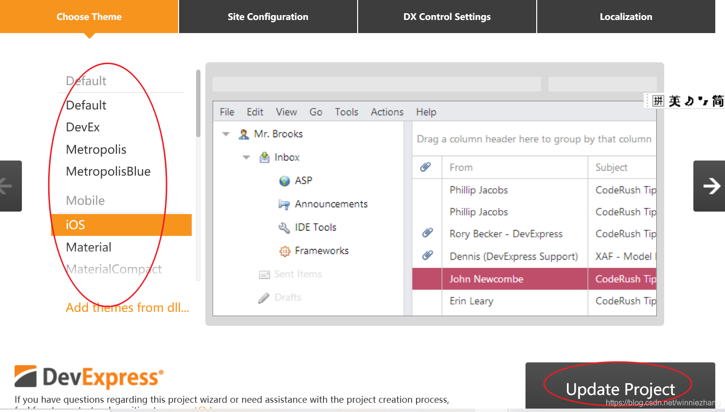Screen dimensions: 725x412
Task: Toggle IME punctuation mode icon
Action: 703,101
